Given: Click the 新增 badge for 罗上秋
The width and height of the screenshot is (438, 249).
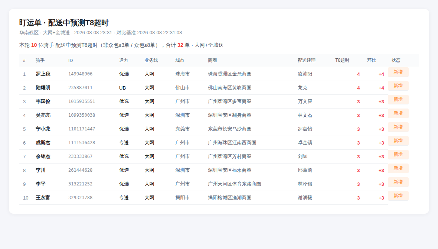Looking at the screenshot, I should (x=398, y=72).
